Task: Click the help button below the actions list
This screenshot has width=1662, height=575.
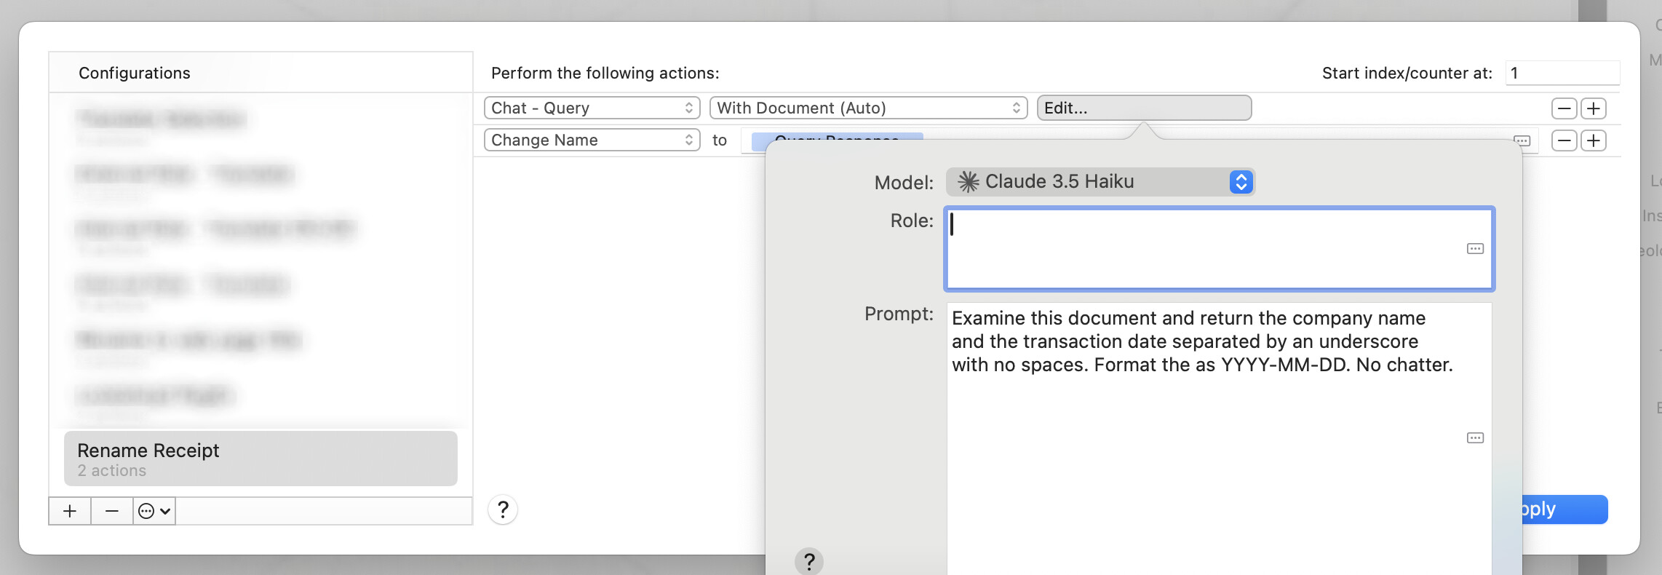Action: pyautogui.click(x=503, y=509)
